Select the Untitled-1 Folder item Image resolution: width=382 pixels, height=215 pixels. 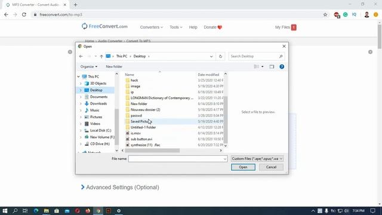pos(143,127)
